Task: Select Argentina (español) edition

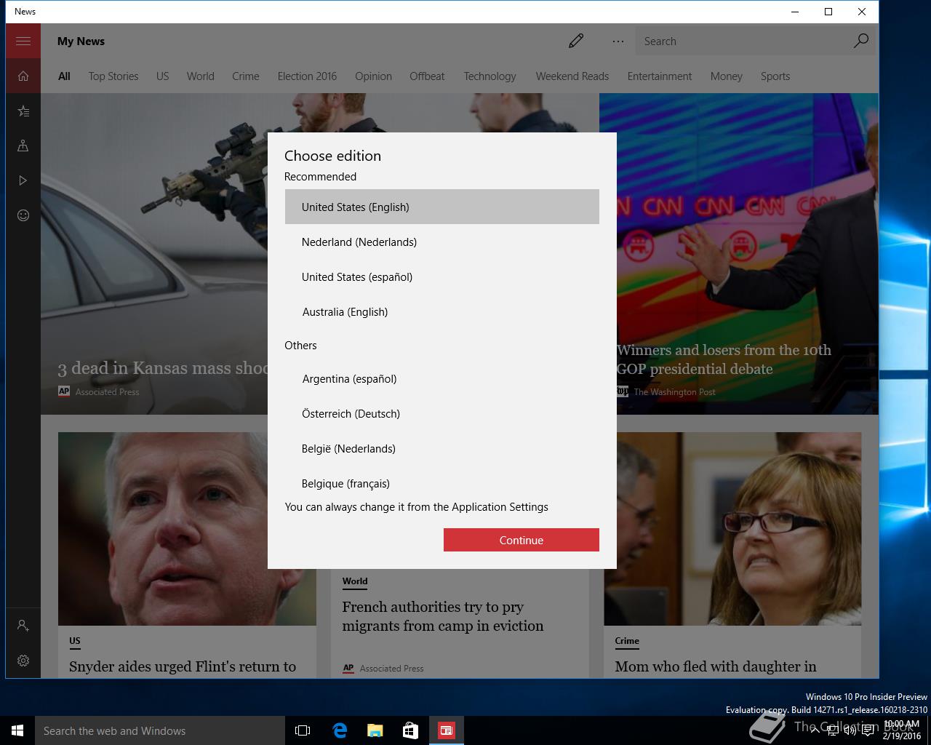Action: coord(442,378)
